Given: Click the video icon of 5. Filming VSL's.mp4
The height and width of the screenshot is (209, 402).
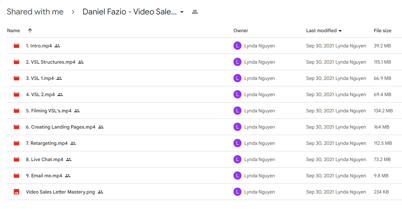Looking at the screenshot, I should pyautogui.click(x=16, y=111).
